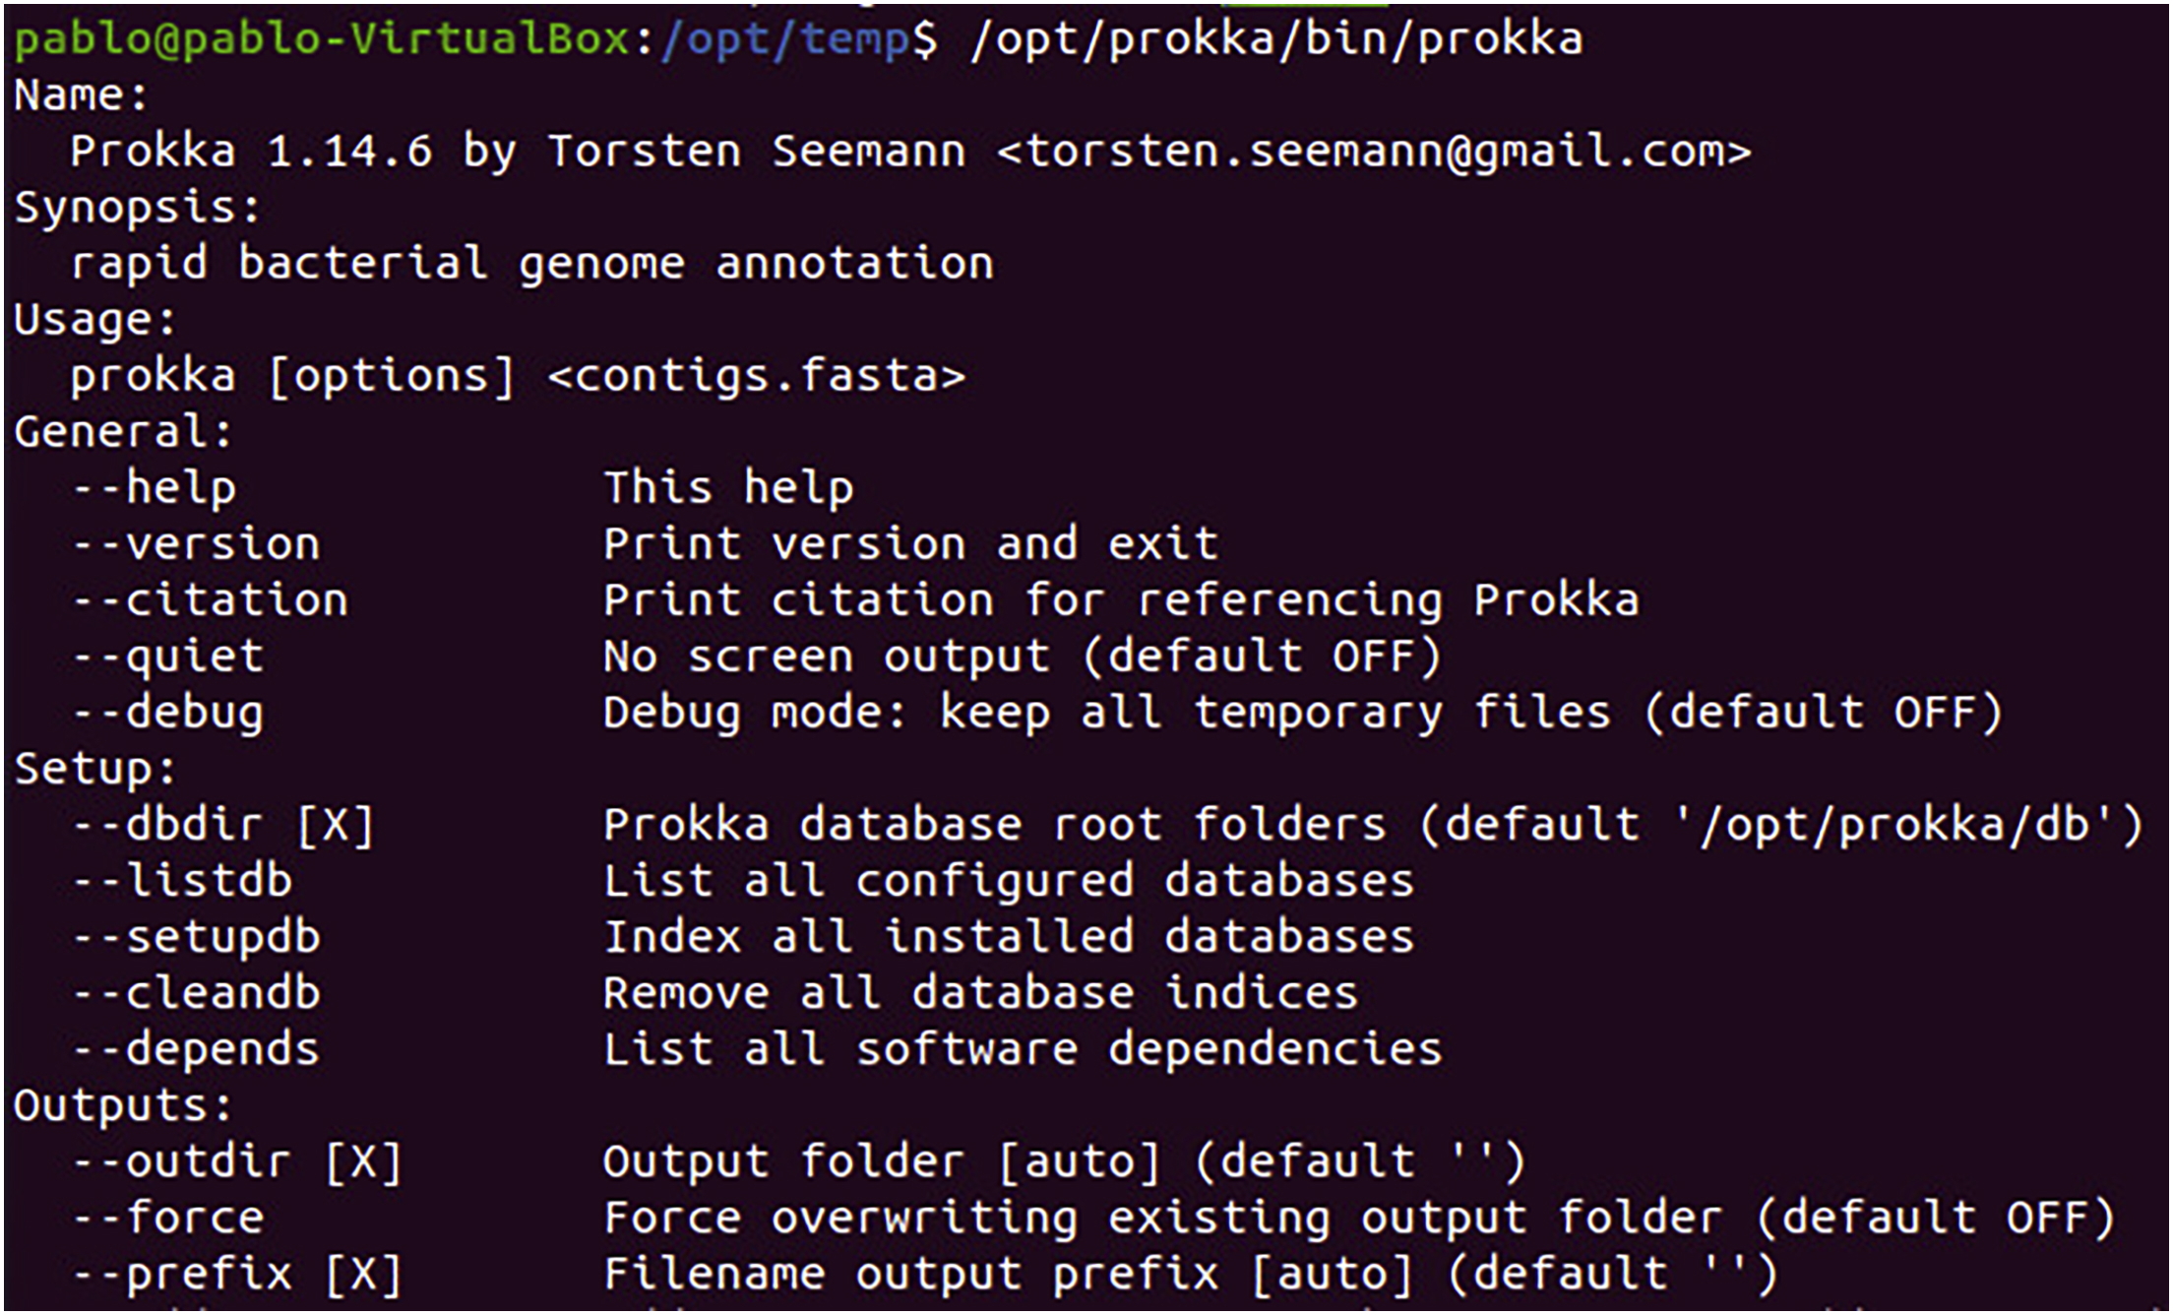Click the --version option

(x=196, y=544)
